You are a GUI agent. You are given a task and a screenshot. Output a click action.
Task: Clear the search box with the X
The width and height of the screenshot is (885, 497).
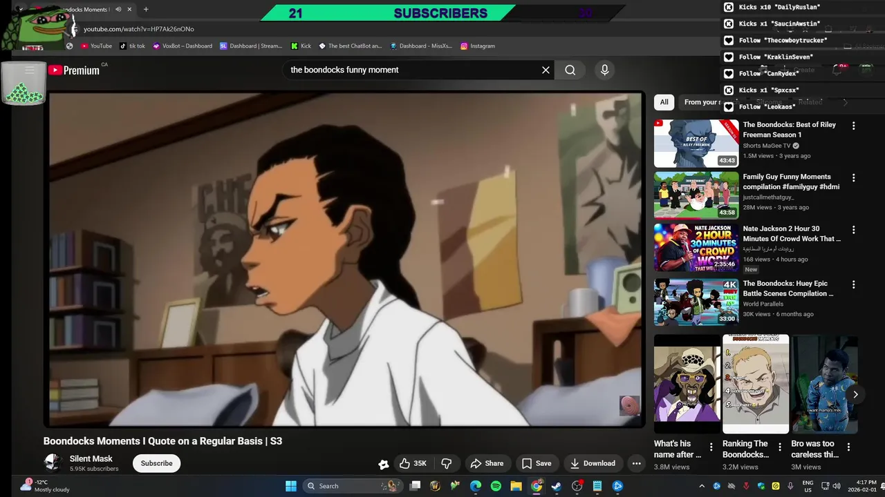point(546,70)
